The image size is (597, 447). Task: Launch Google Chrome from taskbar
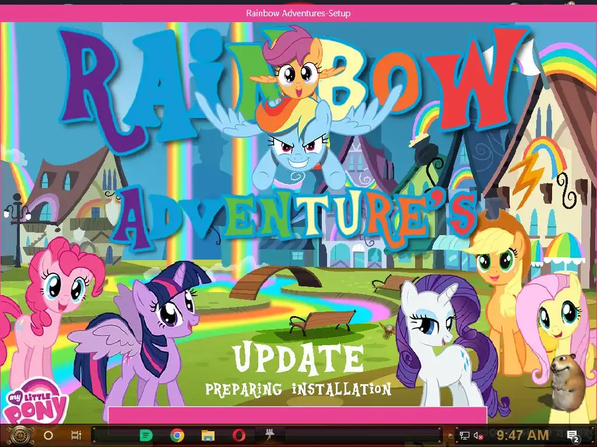pyautogui.click(x=177, y=435)
